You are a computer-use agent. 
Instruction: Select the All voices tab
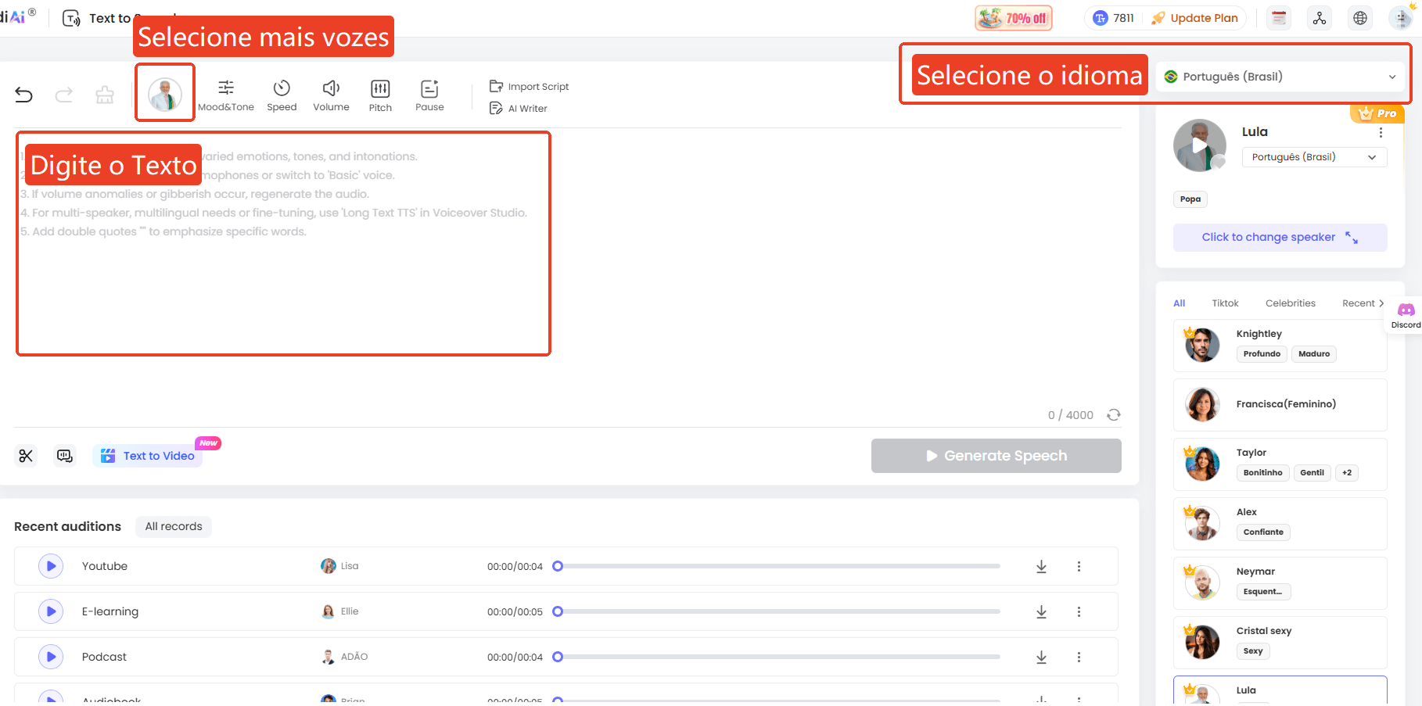pyautogui.click(x=1179, y=303)
